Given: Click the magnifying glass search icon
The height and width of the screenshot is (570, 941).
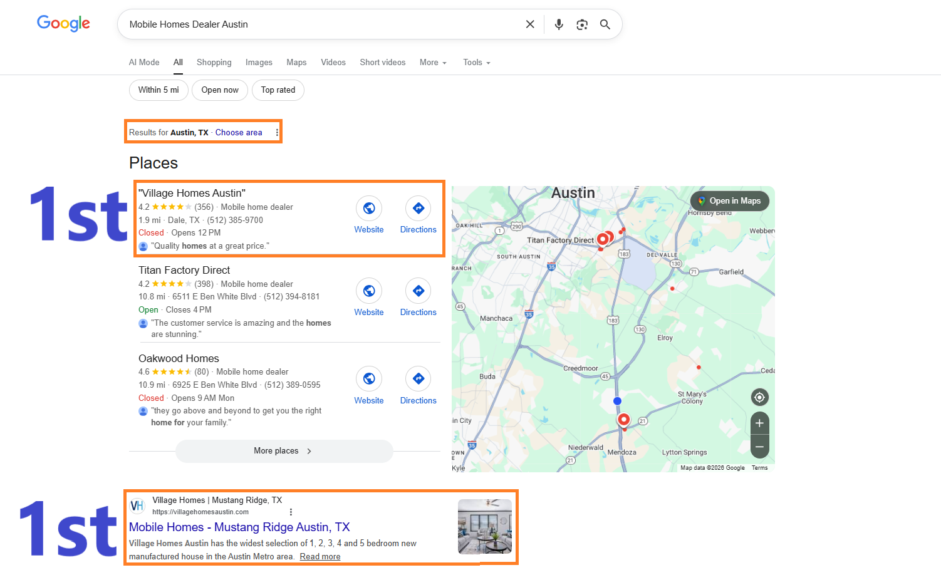Looking at the screenshot, I should click(x=605, y=24).
